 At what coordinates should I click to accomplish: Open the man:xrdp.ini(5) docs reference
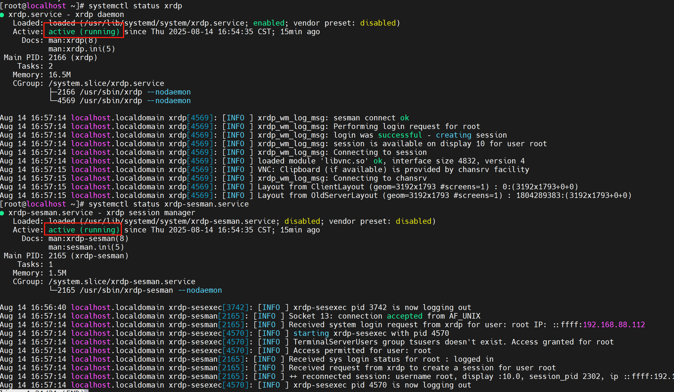coord(82,49)
